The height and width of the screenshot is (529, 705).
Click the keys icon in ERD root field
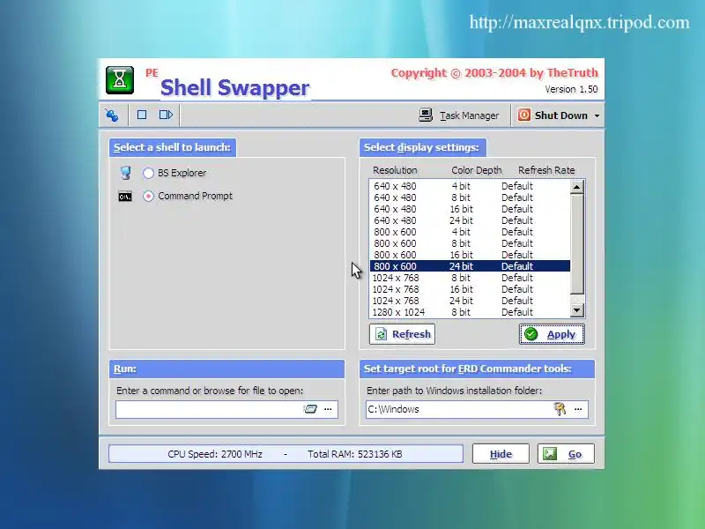coord(560,409)
